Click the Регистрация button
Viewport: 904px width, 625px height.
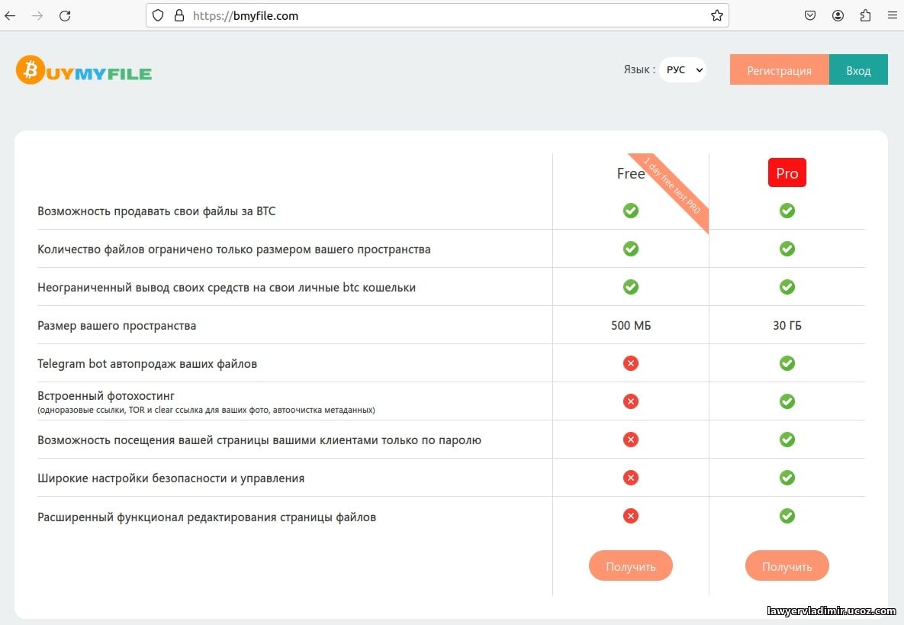coord(779,69)
